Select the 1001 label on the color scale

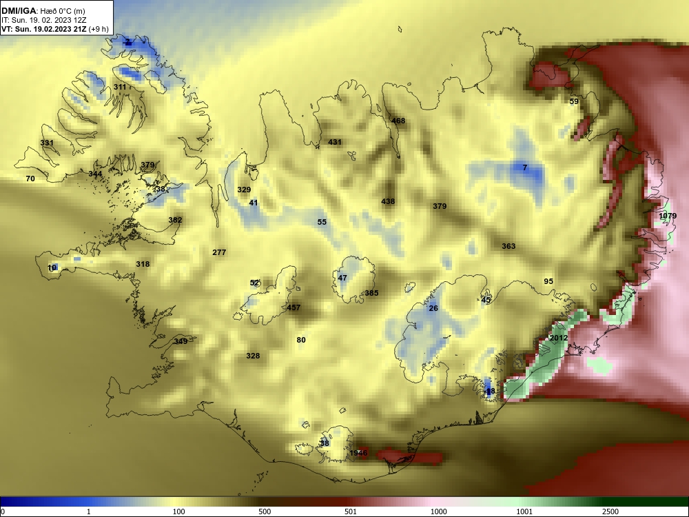(524, 511)
